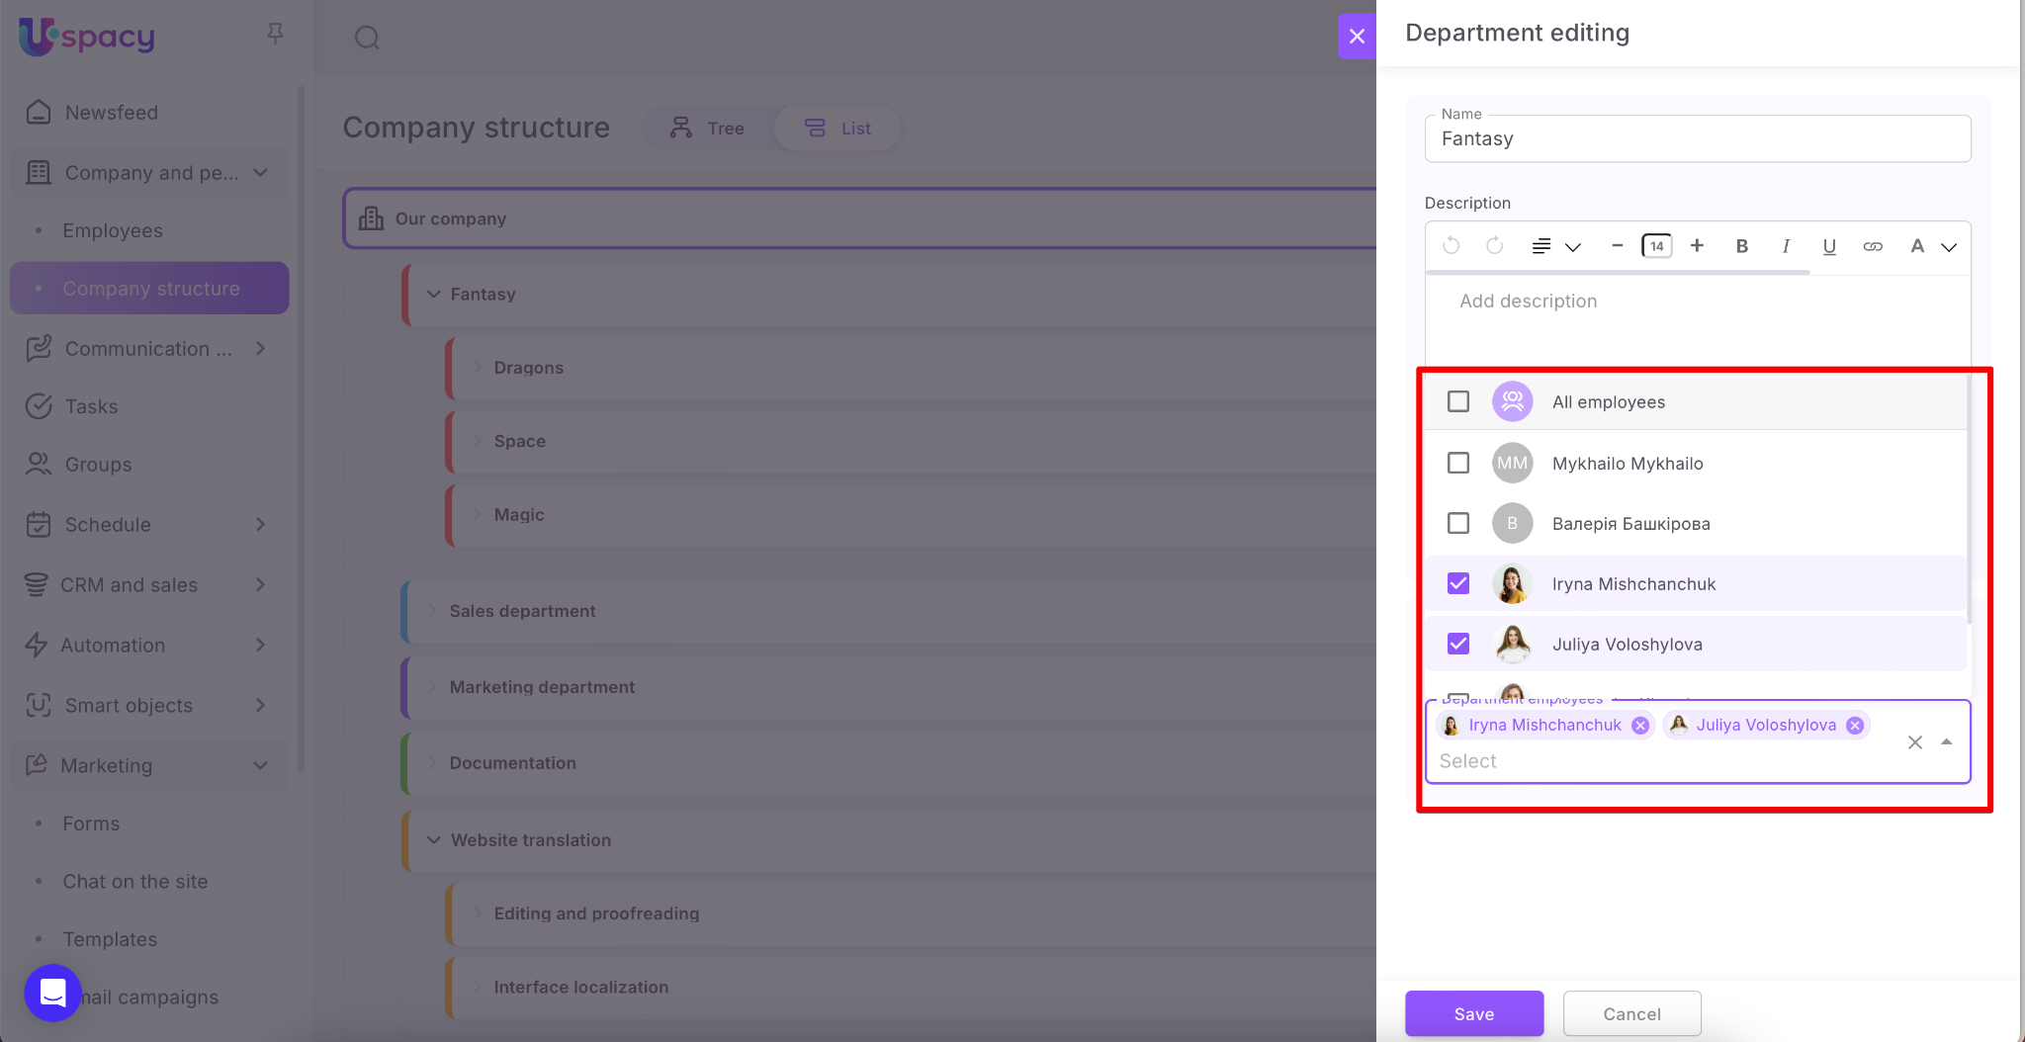
Task: Collapse the Department employees dropdown arrow
Action: coord(1946,741)
